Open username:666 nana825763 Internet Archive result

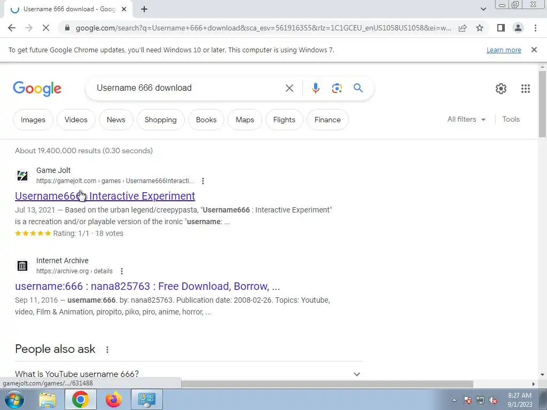(147, 286)
